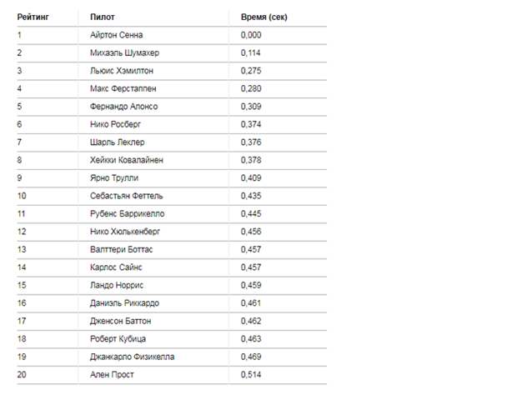Click Макс Ферстаппен pilot cell
Screen dimensions: 517x405
(123, 88)
